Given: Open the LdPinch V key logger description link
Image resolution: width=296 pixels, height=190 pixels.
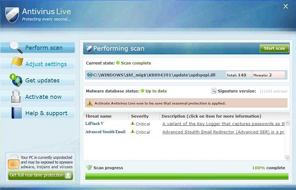Looking at the screenshot, I should tap(223, 124).
